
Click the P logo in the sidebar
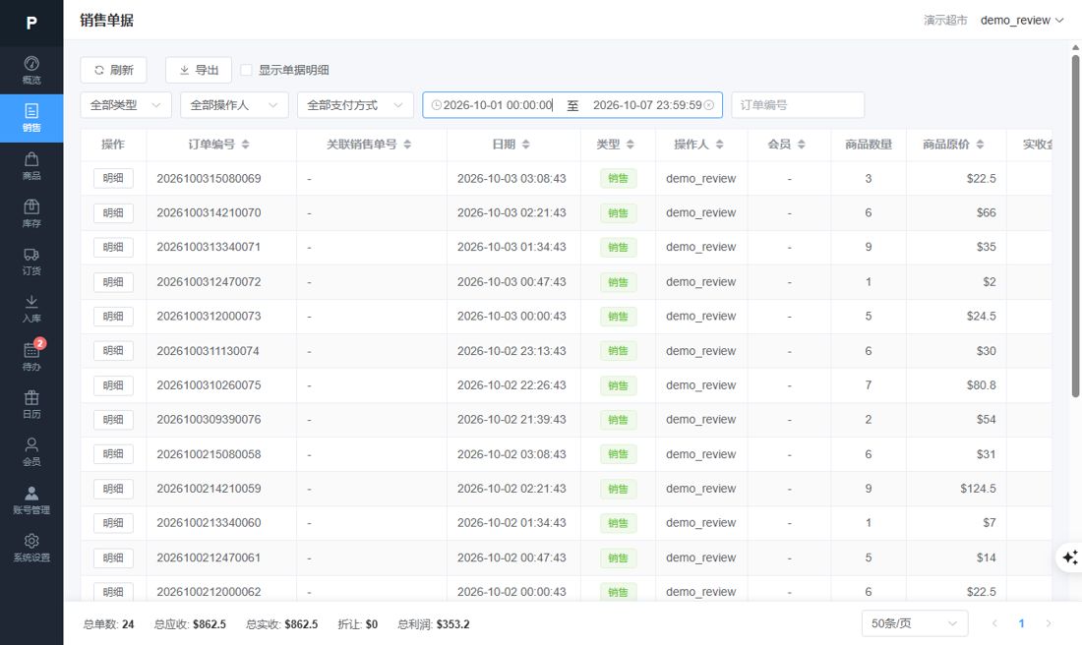[31, 23]
